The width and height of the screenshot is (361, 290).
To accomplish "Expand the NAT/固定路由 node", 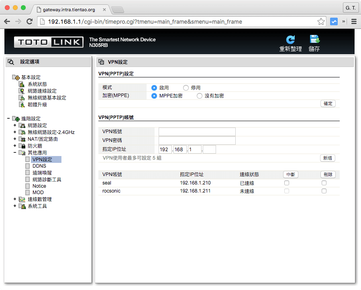I will point(16,139).
